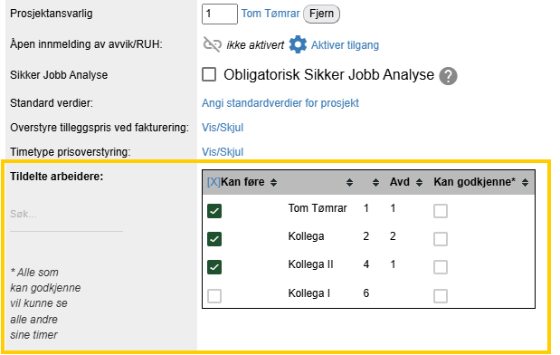Check Kan føre for Kollega I

point(214,296)
